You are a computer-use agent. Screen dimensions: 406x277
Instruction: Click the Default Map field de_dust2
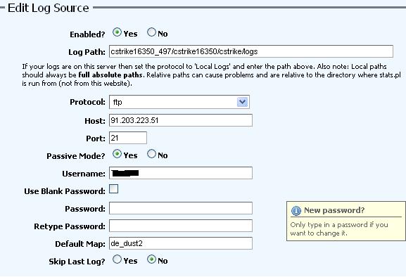180,243
